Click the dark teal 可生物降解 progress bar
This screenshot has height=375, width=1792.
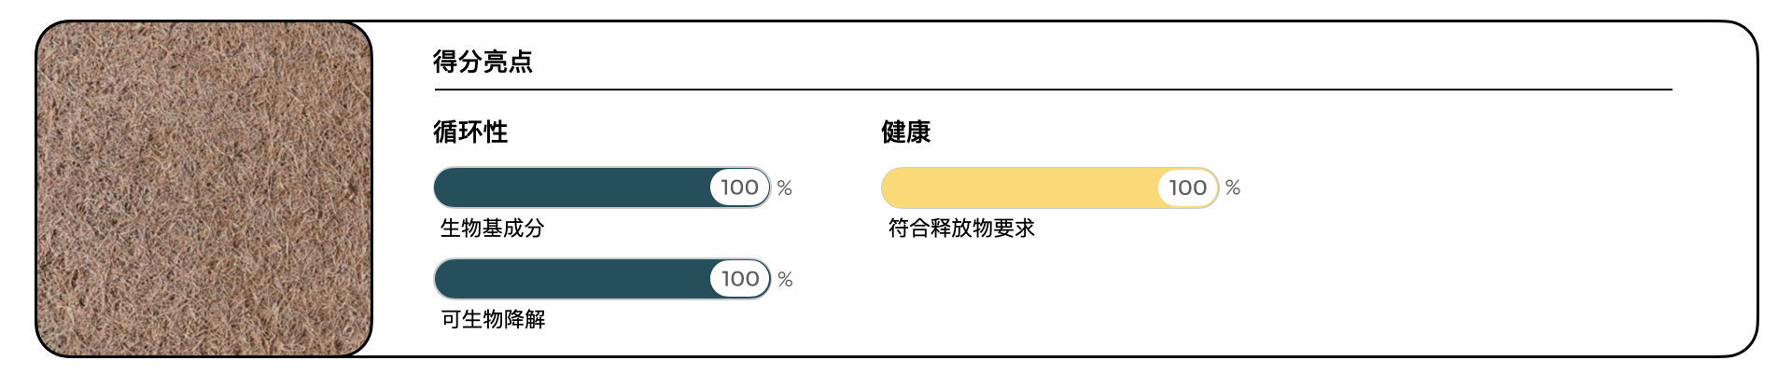[571, 279]
